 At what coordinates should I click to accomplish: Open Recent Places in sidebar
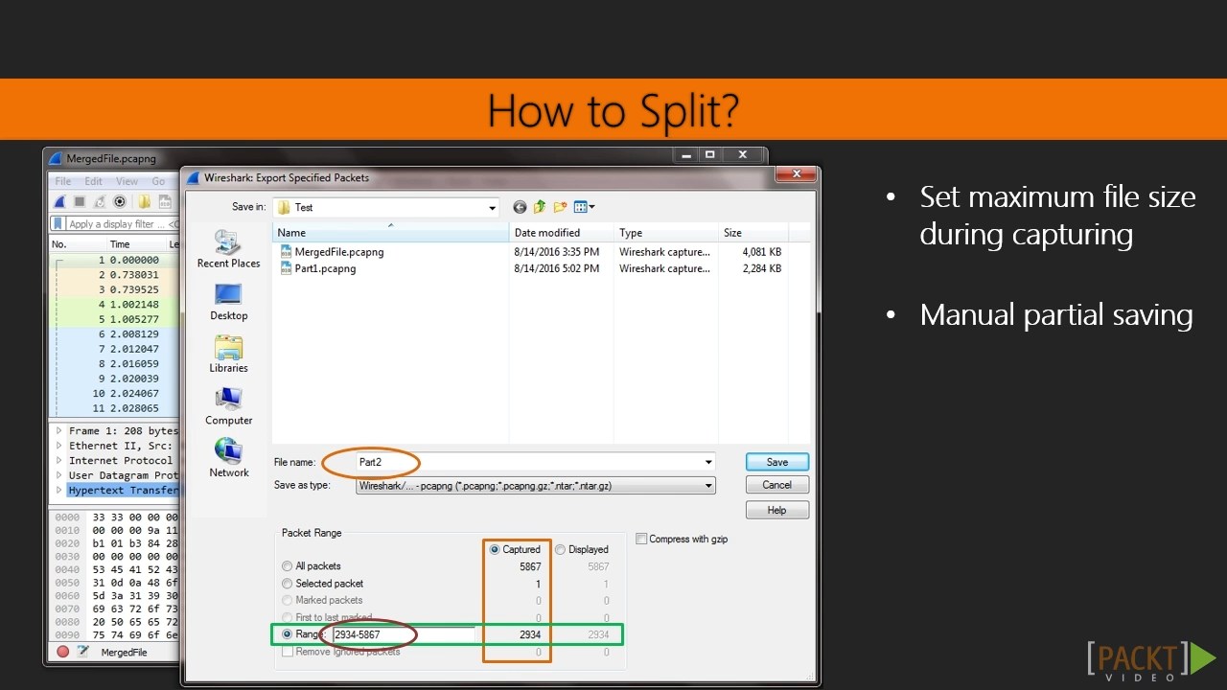(x=228, y=249)
